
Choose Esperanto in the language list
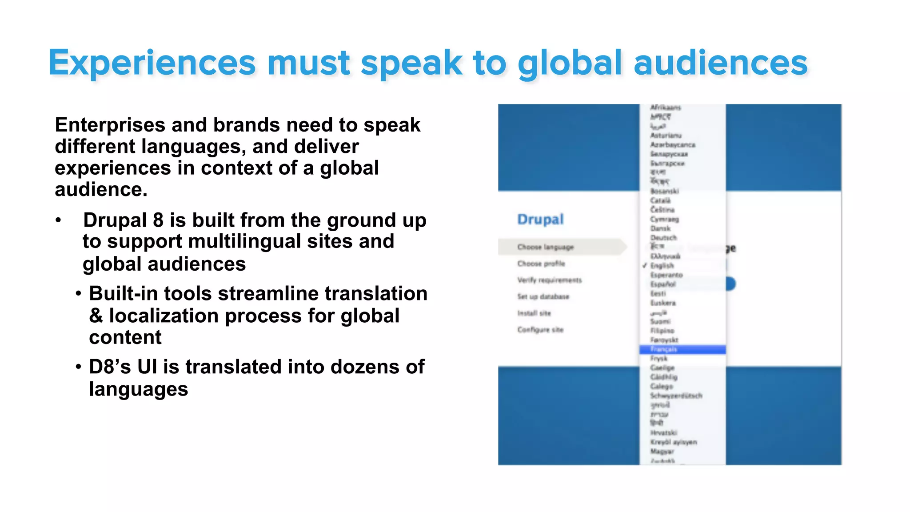click(667, 275)
